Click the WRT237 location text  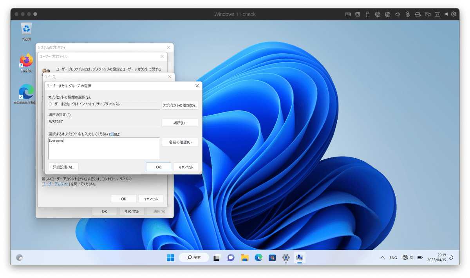(56, 121)
